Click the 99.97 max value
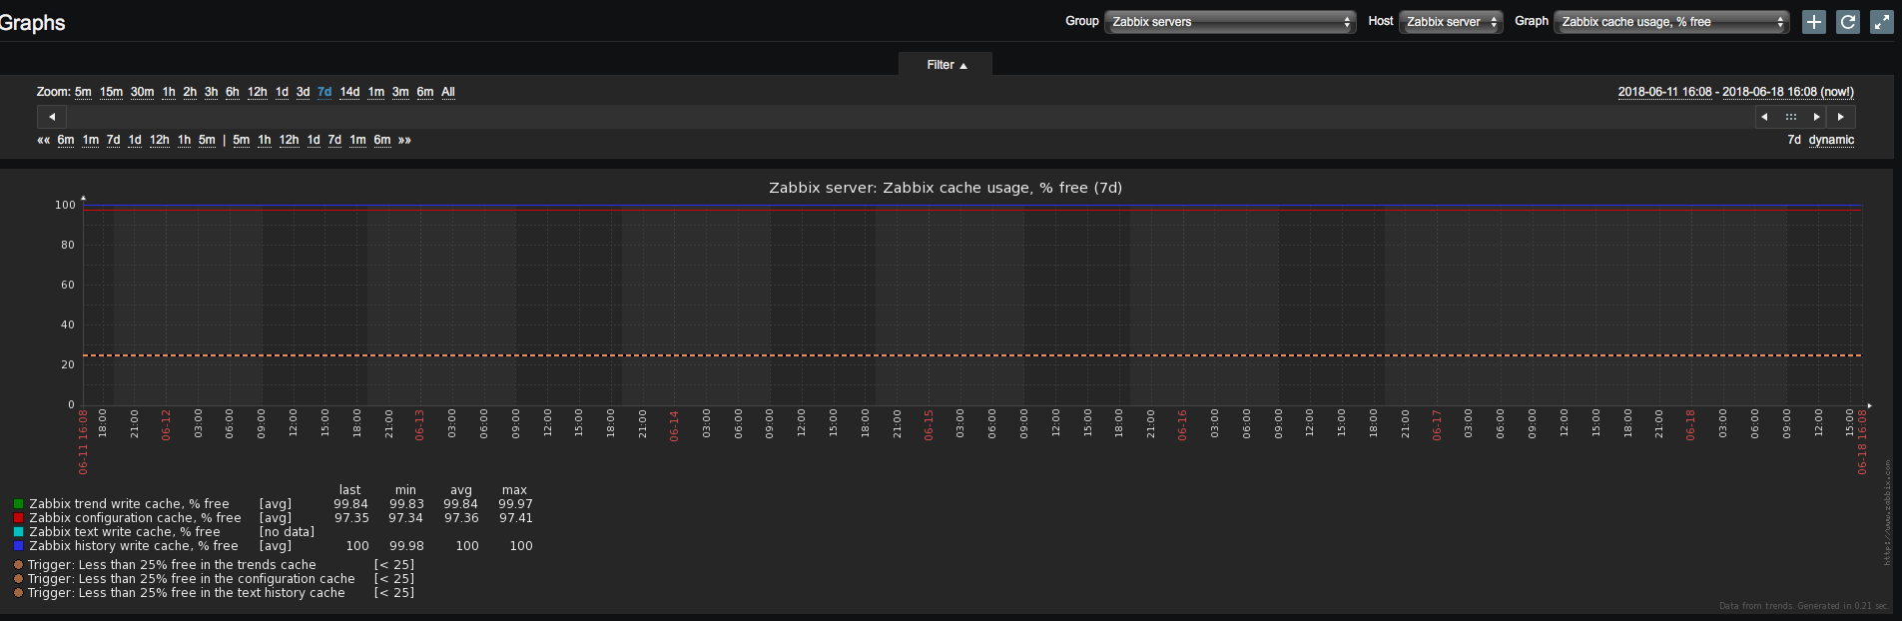This screenshot has width=1902, height=621. click(x=516, y=504)
